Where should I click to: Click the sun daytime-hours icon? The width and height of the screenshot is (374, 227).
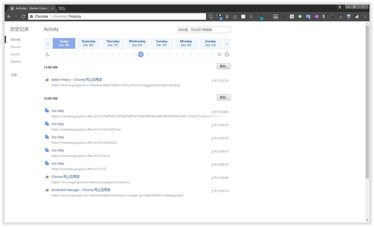(227, 54)
